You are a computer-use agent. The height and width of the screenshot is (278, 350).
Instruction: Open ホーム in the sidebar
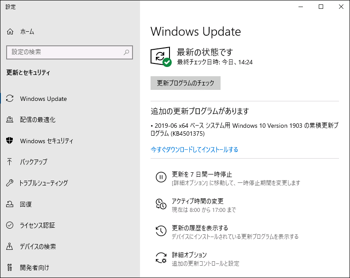pos(27,31)
